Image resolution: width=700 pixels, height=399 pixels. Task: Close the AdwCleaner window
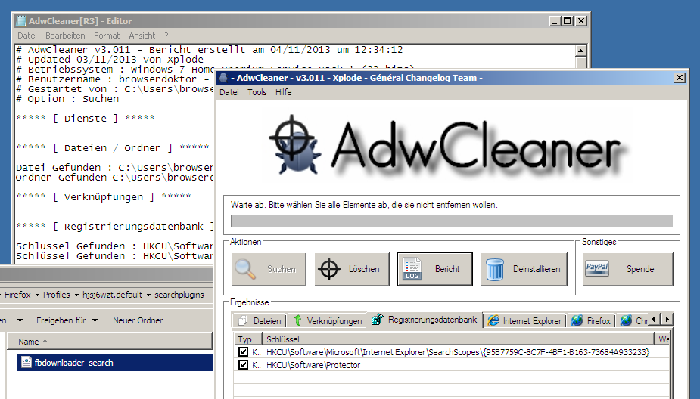pos(679,78)
